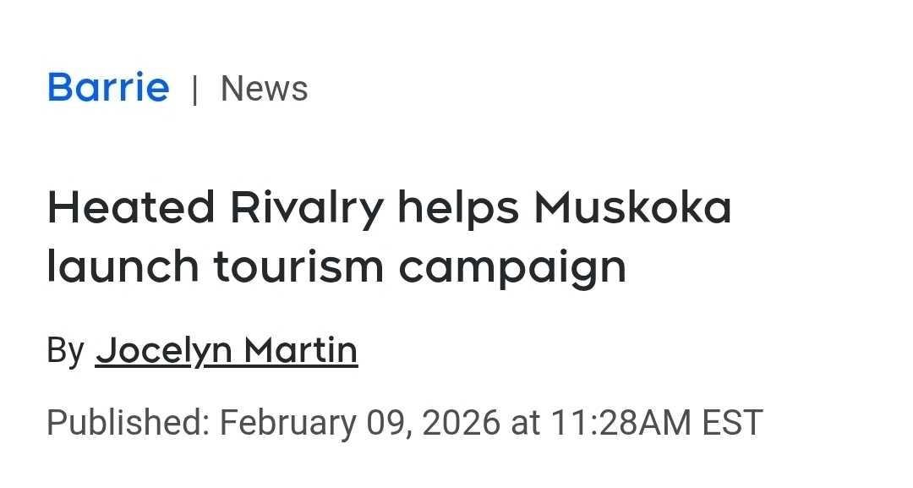Click the word "campaign" in headline
This screenshot has height=488, width=913.
click(512, 269)
